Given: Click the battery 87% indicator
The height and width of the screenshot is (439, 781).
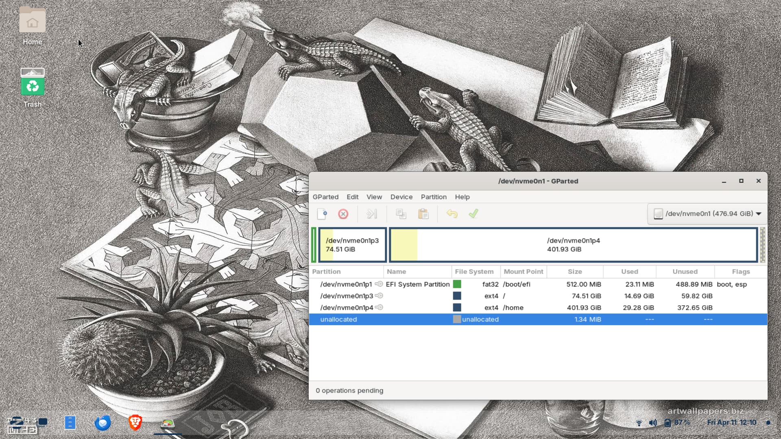Looking at the screenshot, I should 677,423.
